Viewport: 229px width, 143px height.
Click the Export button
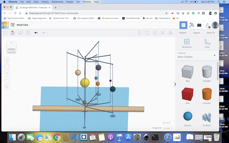[197, 33]
